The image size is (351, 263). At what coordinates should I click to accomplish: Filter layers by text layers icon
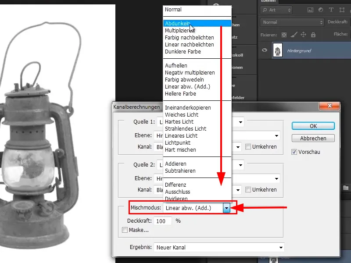click(331, 10)
